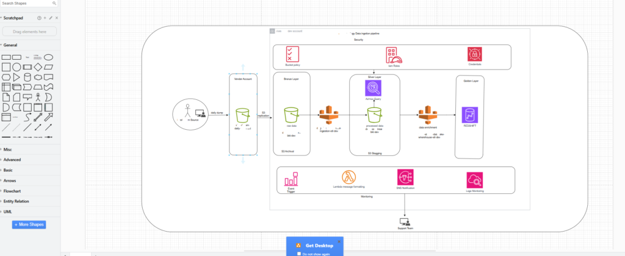Select the Rounded Rectangle shape in the General palette
Screen dimensions: 625x256
tap(16, 57)
